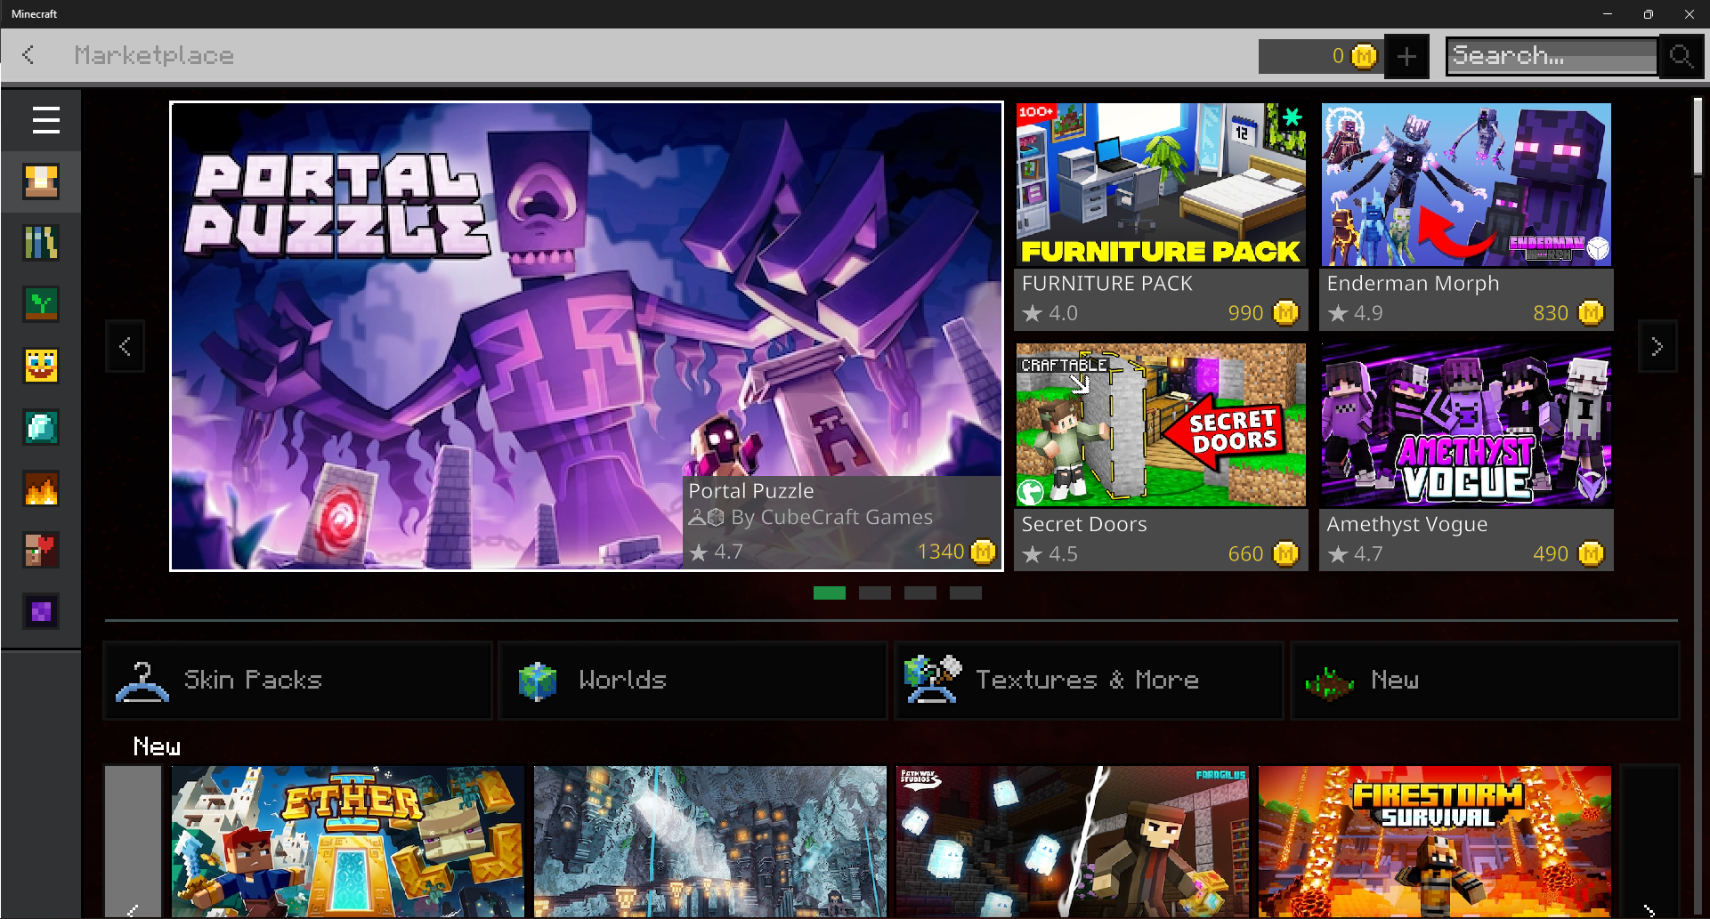Viewport: 1710px width, 919px height.
Task: Open the villager with heart sidebar icon
Action: click(x=41, y=550)
